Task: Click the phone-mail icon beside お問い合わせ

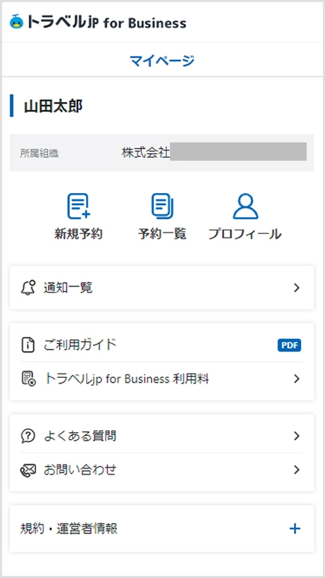Action: click(28, 470)
